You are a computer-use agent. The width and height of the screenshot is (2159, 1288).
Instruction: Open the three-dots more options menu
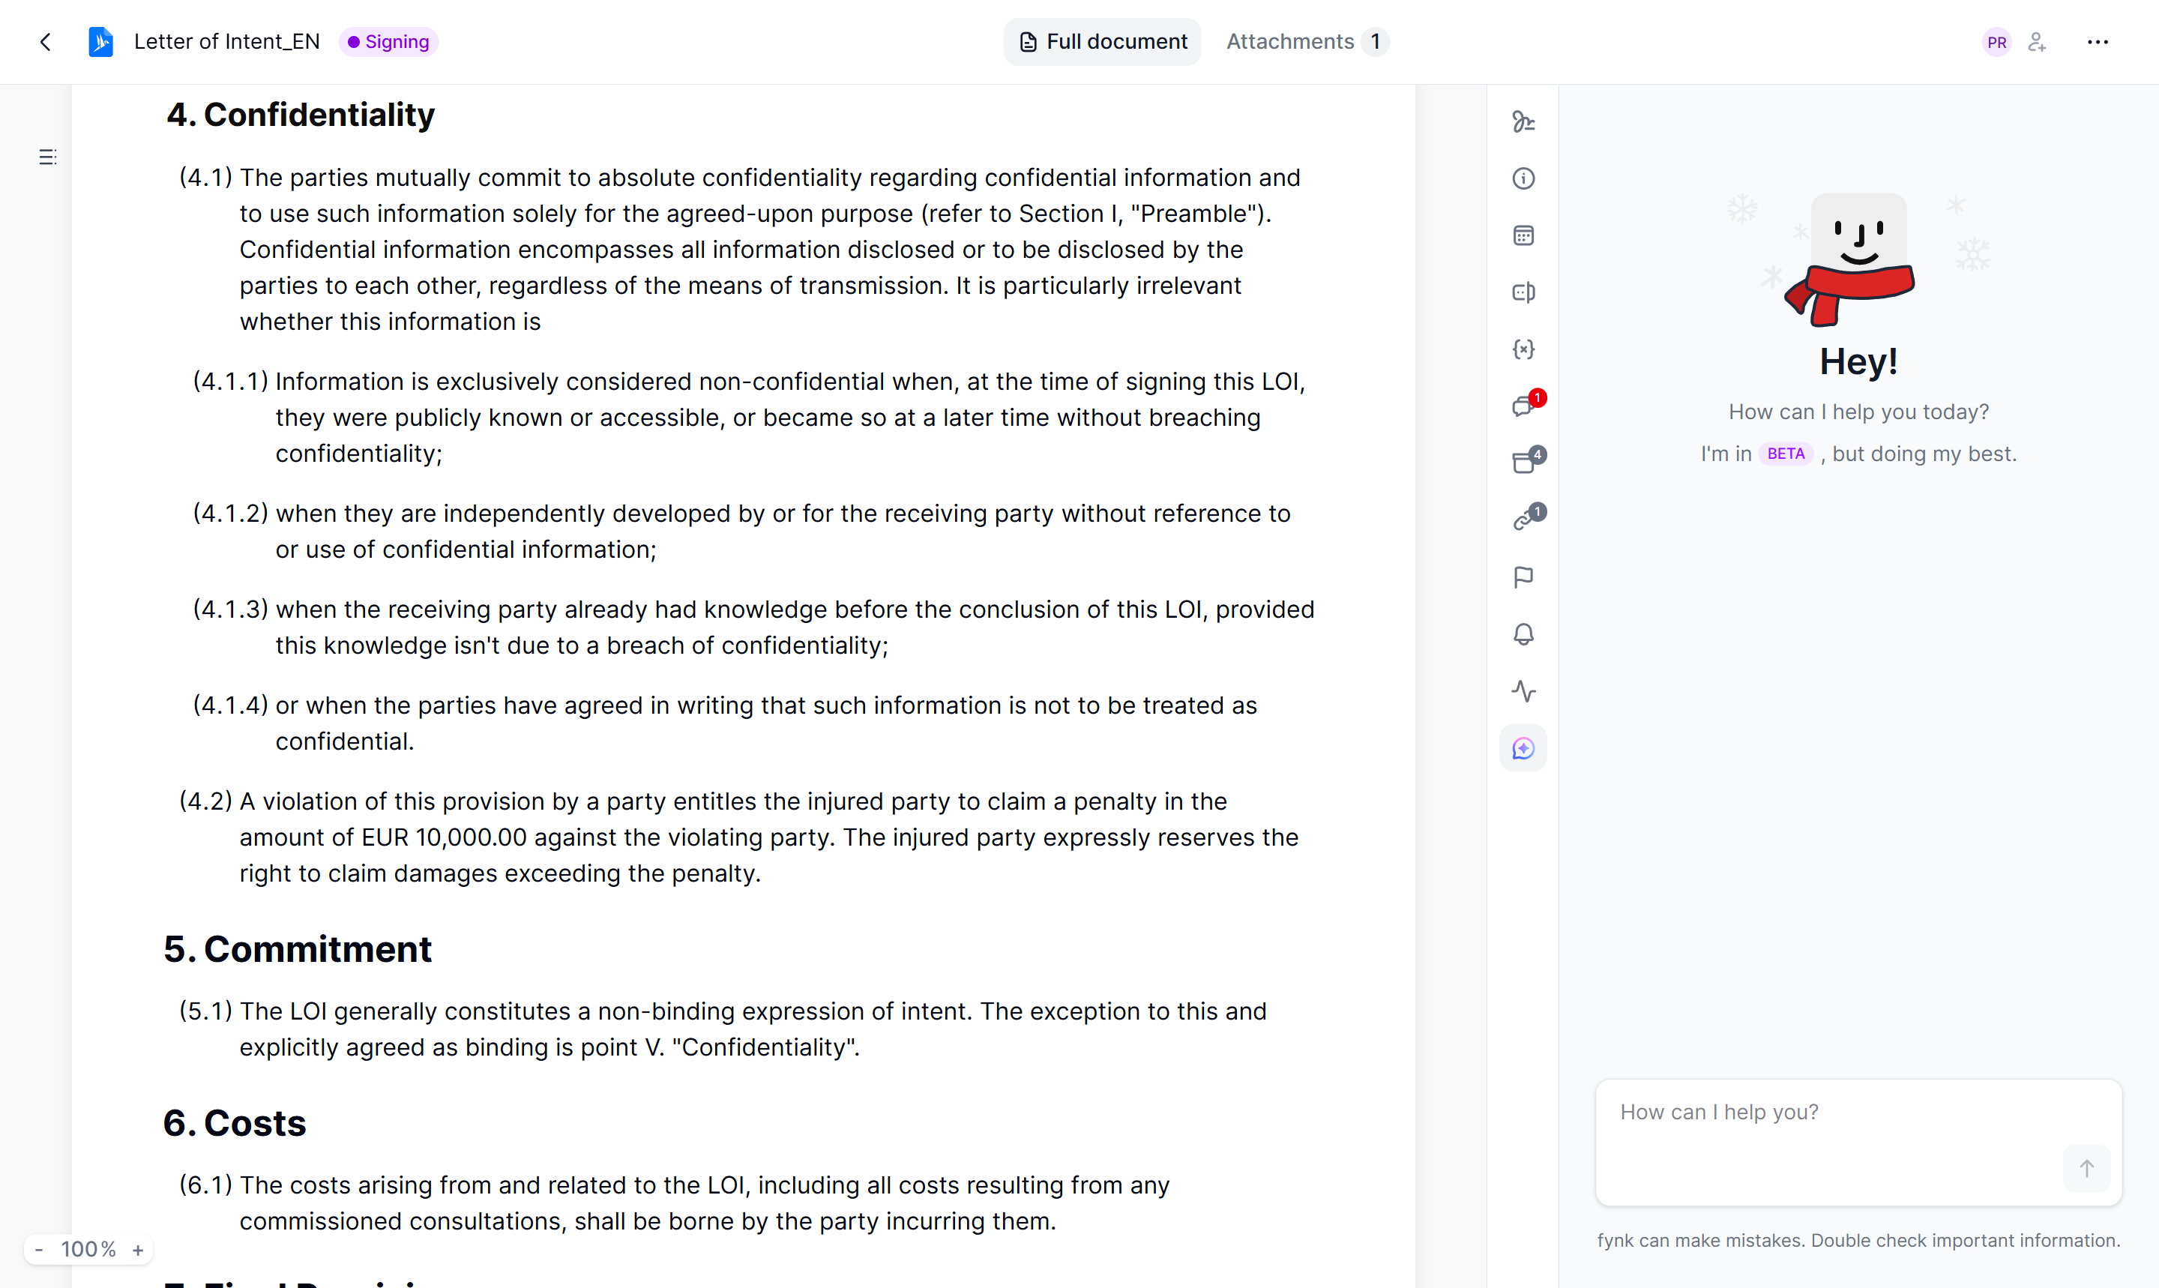pos(2098,42)
